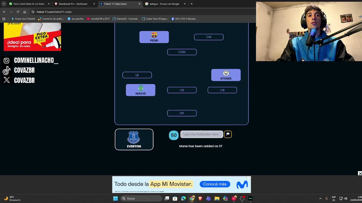Open PES 6 Década bookmark
This screenshot has width=362, height=203.
pos(184,19)
